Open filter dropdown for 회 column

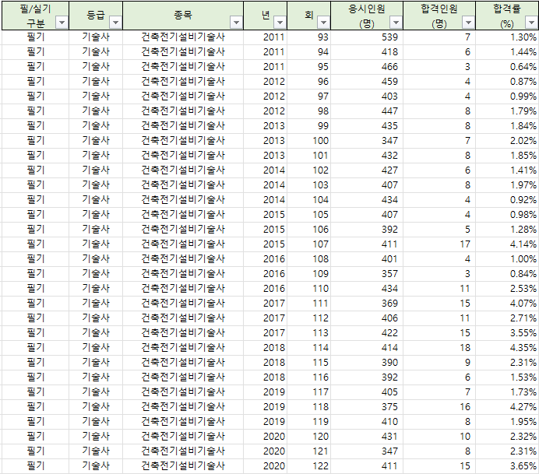[x=323, y=23]
